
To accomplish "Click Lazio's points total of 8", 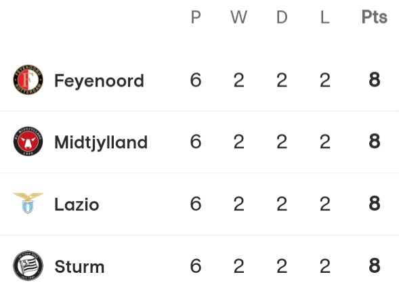I will click(x=375, y=203).
